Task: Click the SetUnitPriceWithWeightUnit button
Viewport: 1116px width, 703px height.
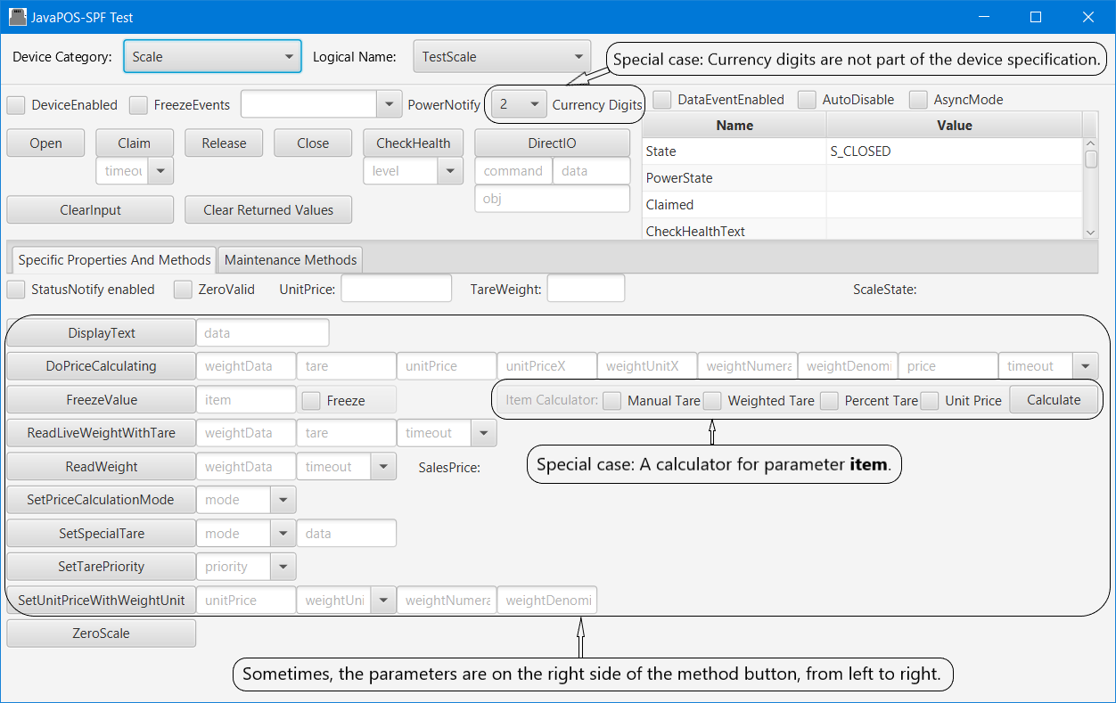Action: tap(102, 601)
